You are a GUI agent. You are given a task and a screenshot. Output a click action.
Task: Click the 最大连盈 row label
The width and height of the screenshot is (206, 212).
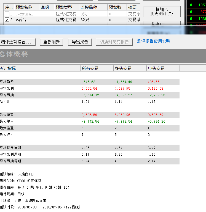click(x=7, y=128)
